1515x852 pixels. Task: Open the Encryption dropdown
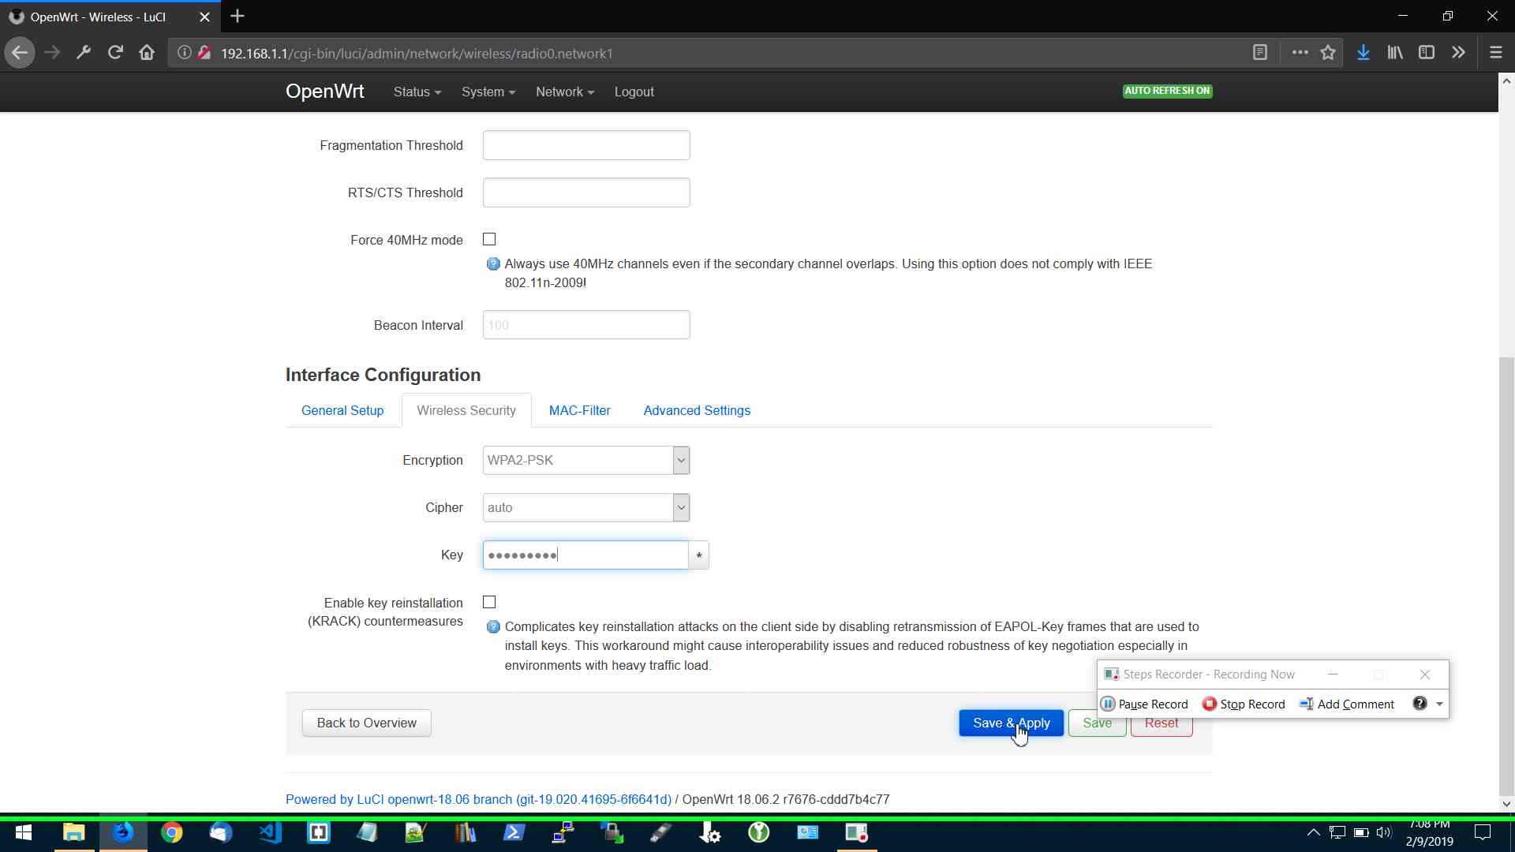[x=586, y=460]
